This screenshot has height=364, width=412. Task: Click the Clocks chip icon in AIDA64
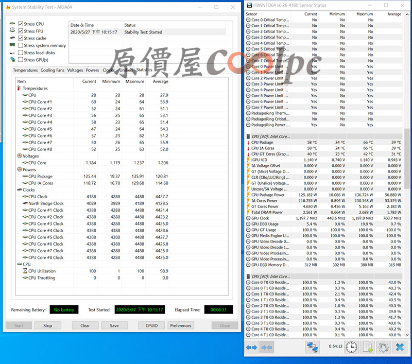pos(20,189)
